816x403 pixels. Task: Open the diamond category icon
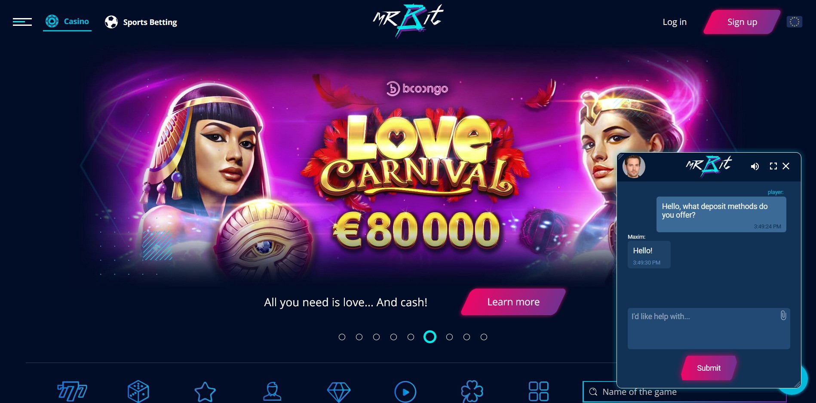point(339,392)
